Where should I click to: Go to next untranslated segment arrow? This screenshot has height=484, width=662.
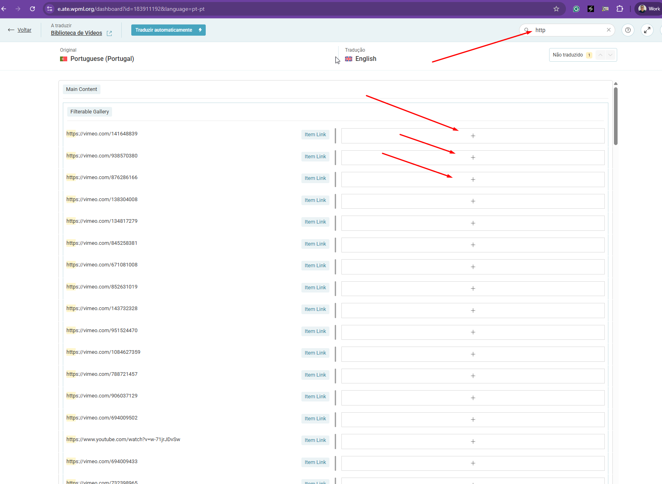pyautogui.click(x=610, y=55)
